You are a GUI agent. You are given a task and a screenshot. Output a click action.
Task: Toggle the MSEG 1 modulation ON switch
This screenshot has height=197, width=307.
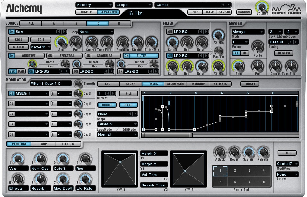[x=12, y=93]
